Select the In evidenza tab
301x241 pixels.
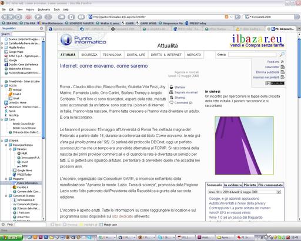233,185
